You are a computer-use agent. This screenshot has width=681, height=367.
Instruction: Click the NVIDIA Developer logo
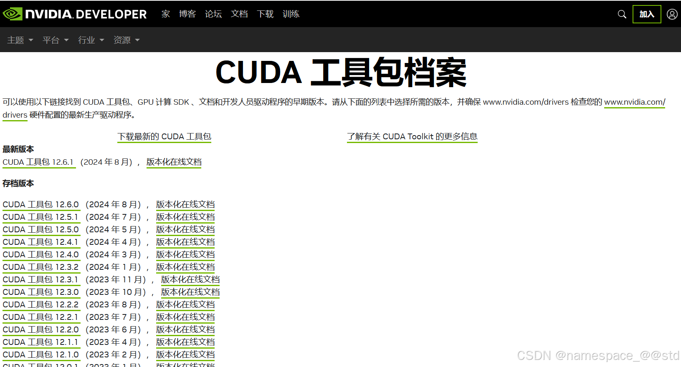(x=75, y=14)
